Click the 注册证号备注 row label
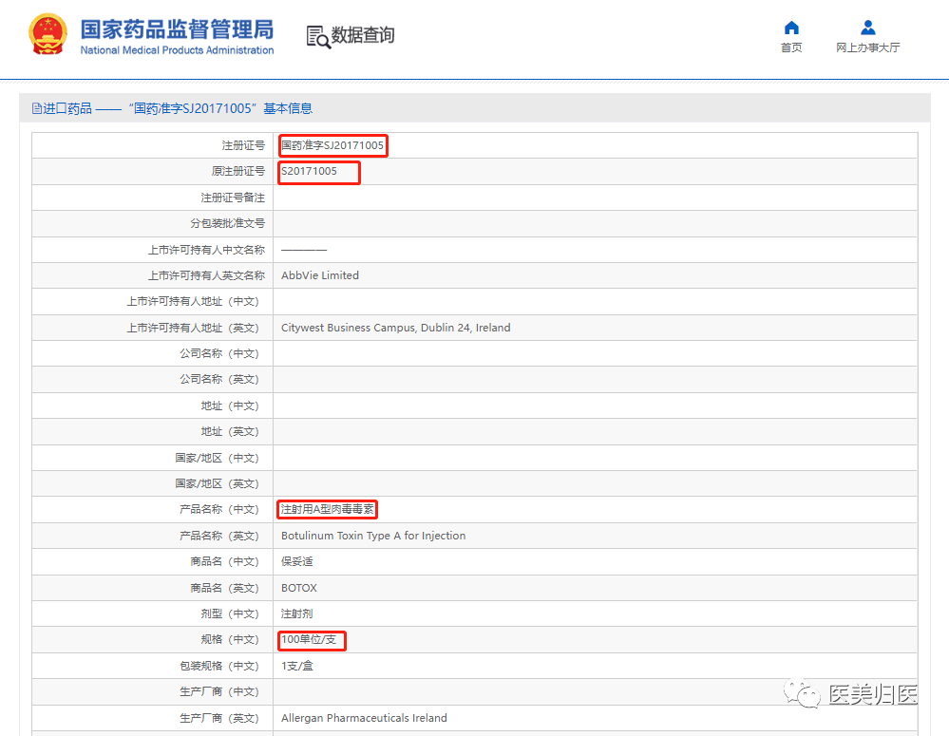Screen dimensions: 949x736 pyautogui.click(x=233, y=198)
